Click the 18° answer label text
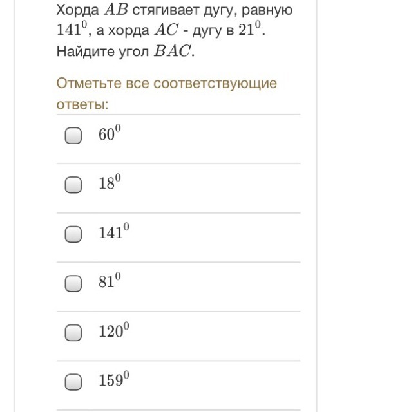This screenshot has width=411, height=412. pyautogui.click(x=110, y=184)
